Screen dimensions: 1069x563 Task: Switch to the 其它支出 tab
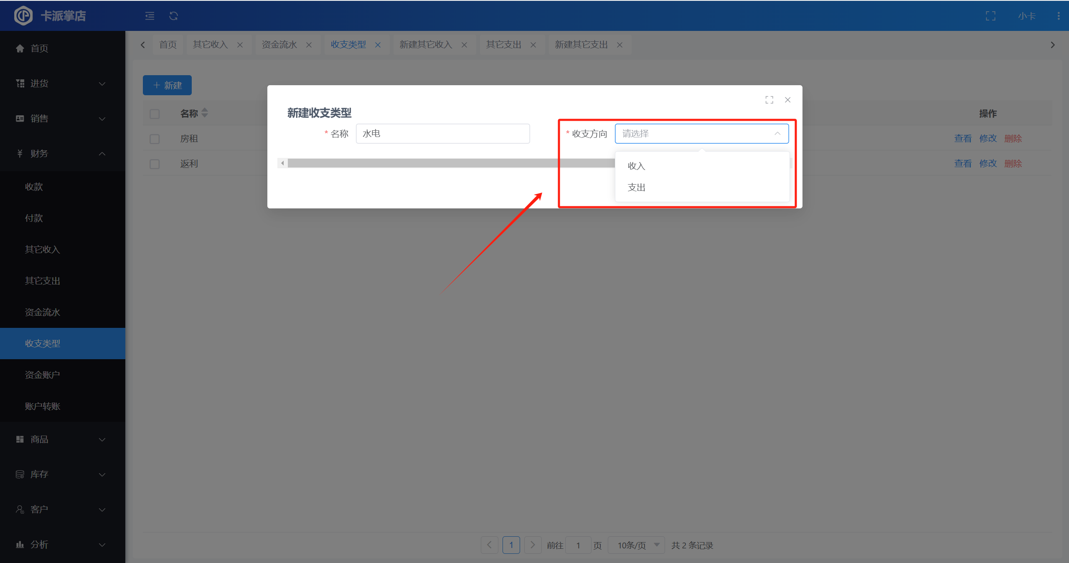tap(503, 45)
